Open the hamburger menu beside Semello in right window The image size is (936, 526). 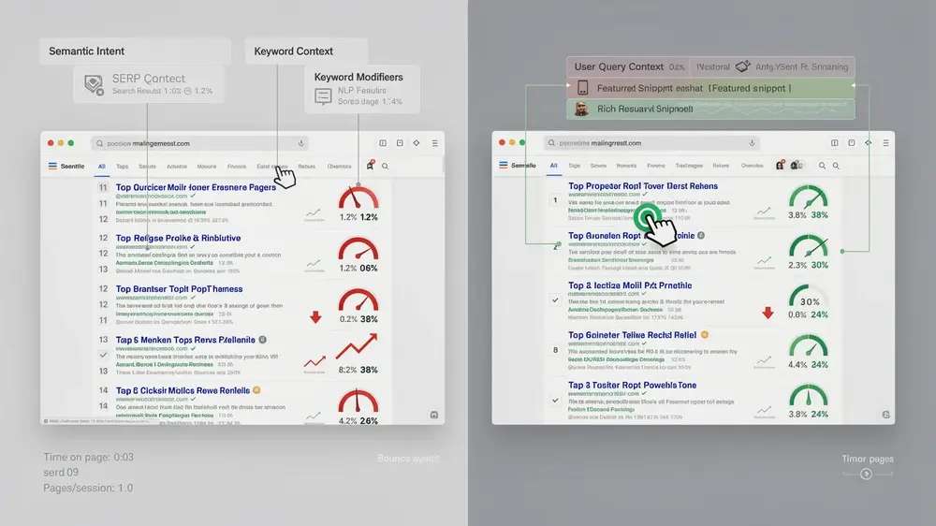pos(504,166)
